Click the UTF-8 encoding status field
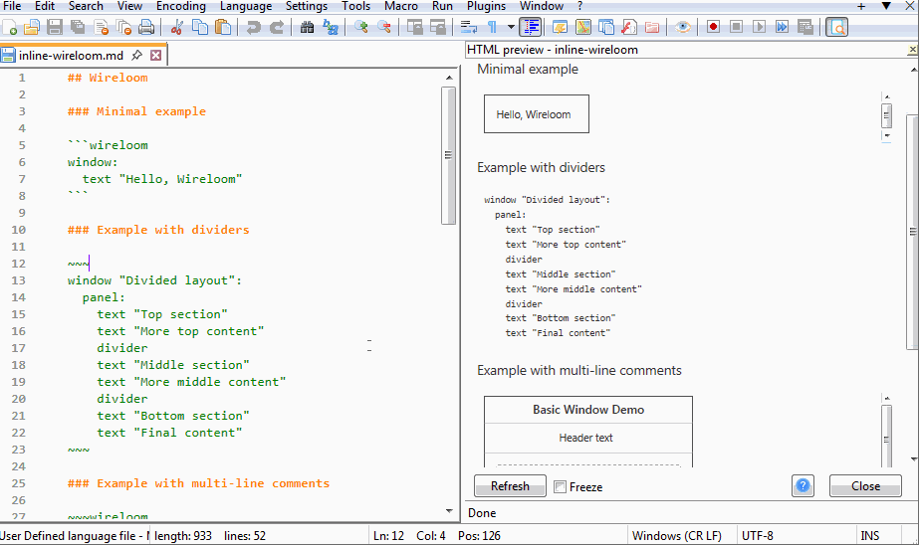The image size is (919, 545). click(x=795, y=536)
